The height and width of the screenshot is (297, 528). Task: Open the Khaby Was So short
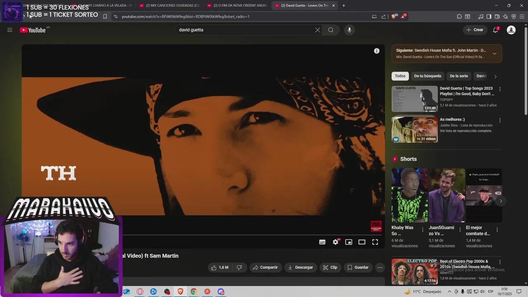pos(409,195)
